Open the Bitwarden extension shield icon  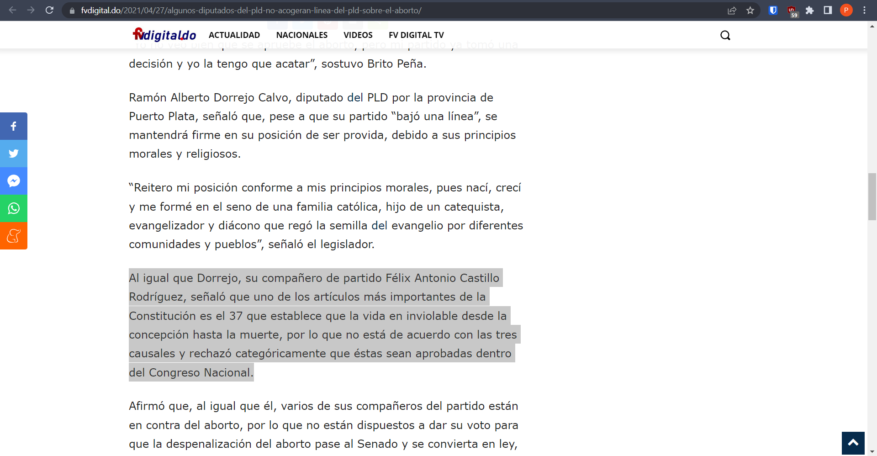click(x=773, y=10)
